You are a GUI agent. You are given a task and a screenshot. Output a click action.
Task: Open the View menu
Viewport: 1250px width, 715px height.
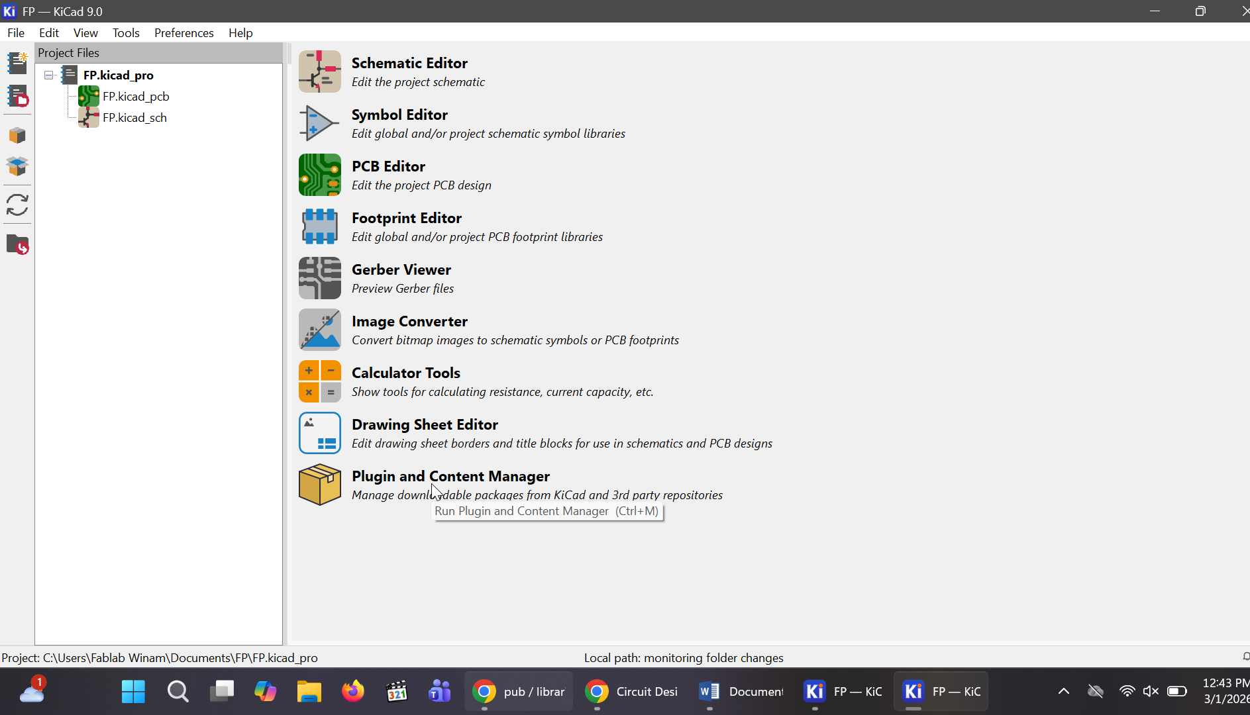(85, 32)
